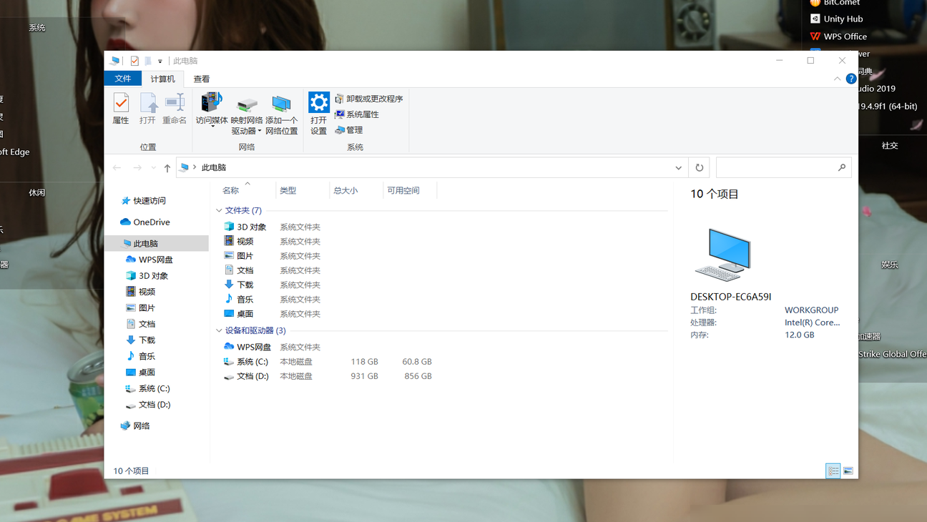Click 添加一个网络位置 ribbon icon
The image size is (927, 522).
pos(281,114)
